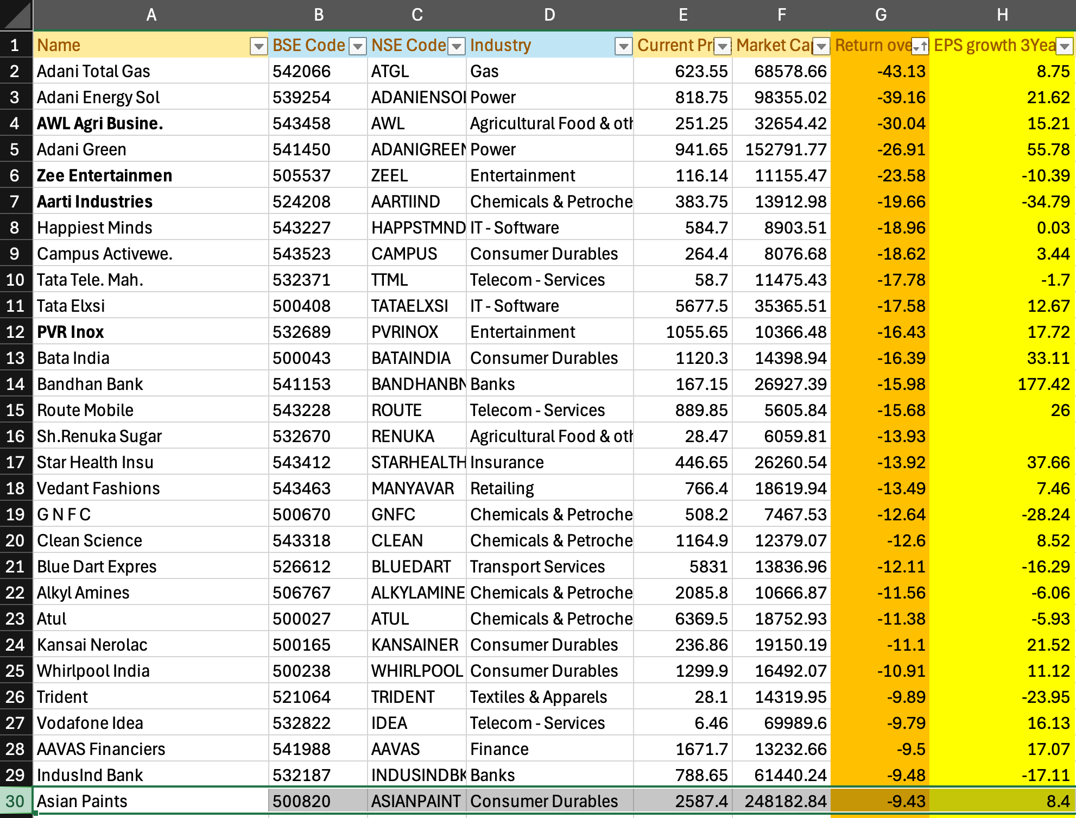Open the Name column filter dropdown

click(258, 47)
